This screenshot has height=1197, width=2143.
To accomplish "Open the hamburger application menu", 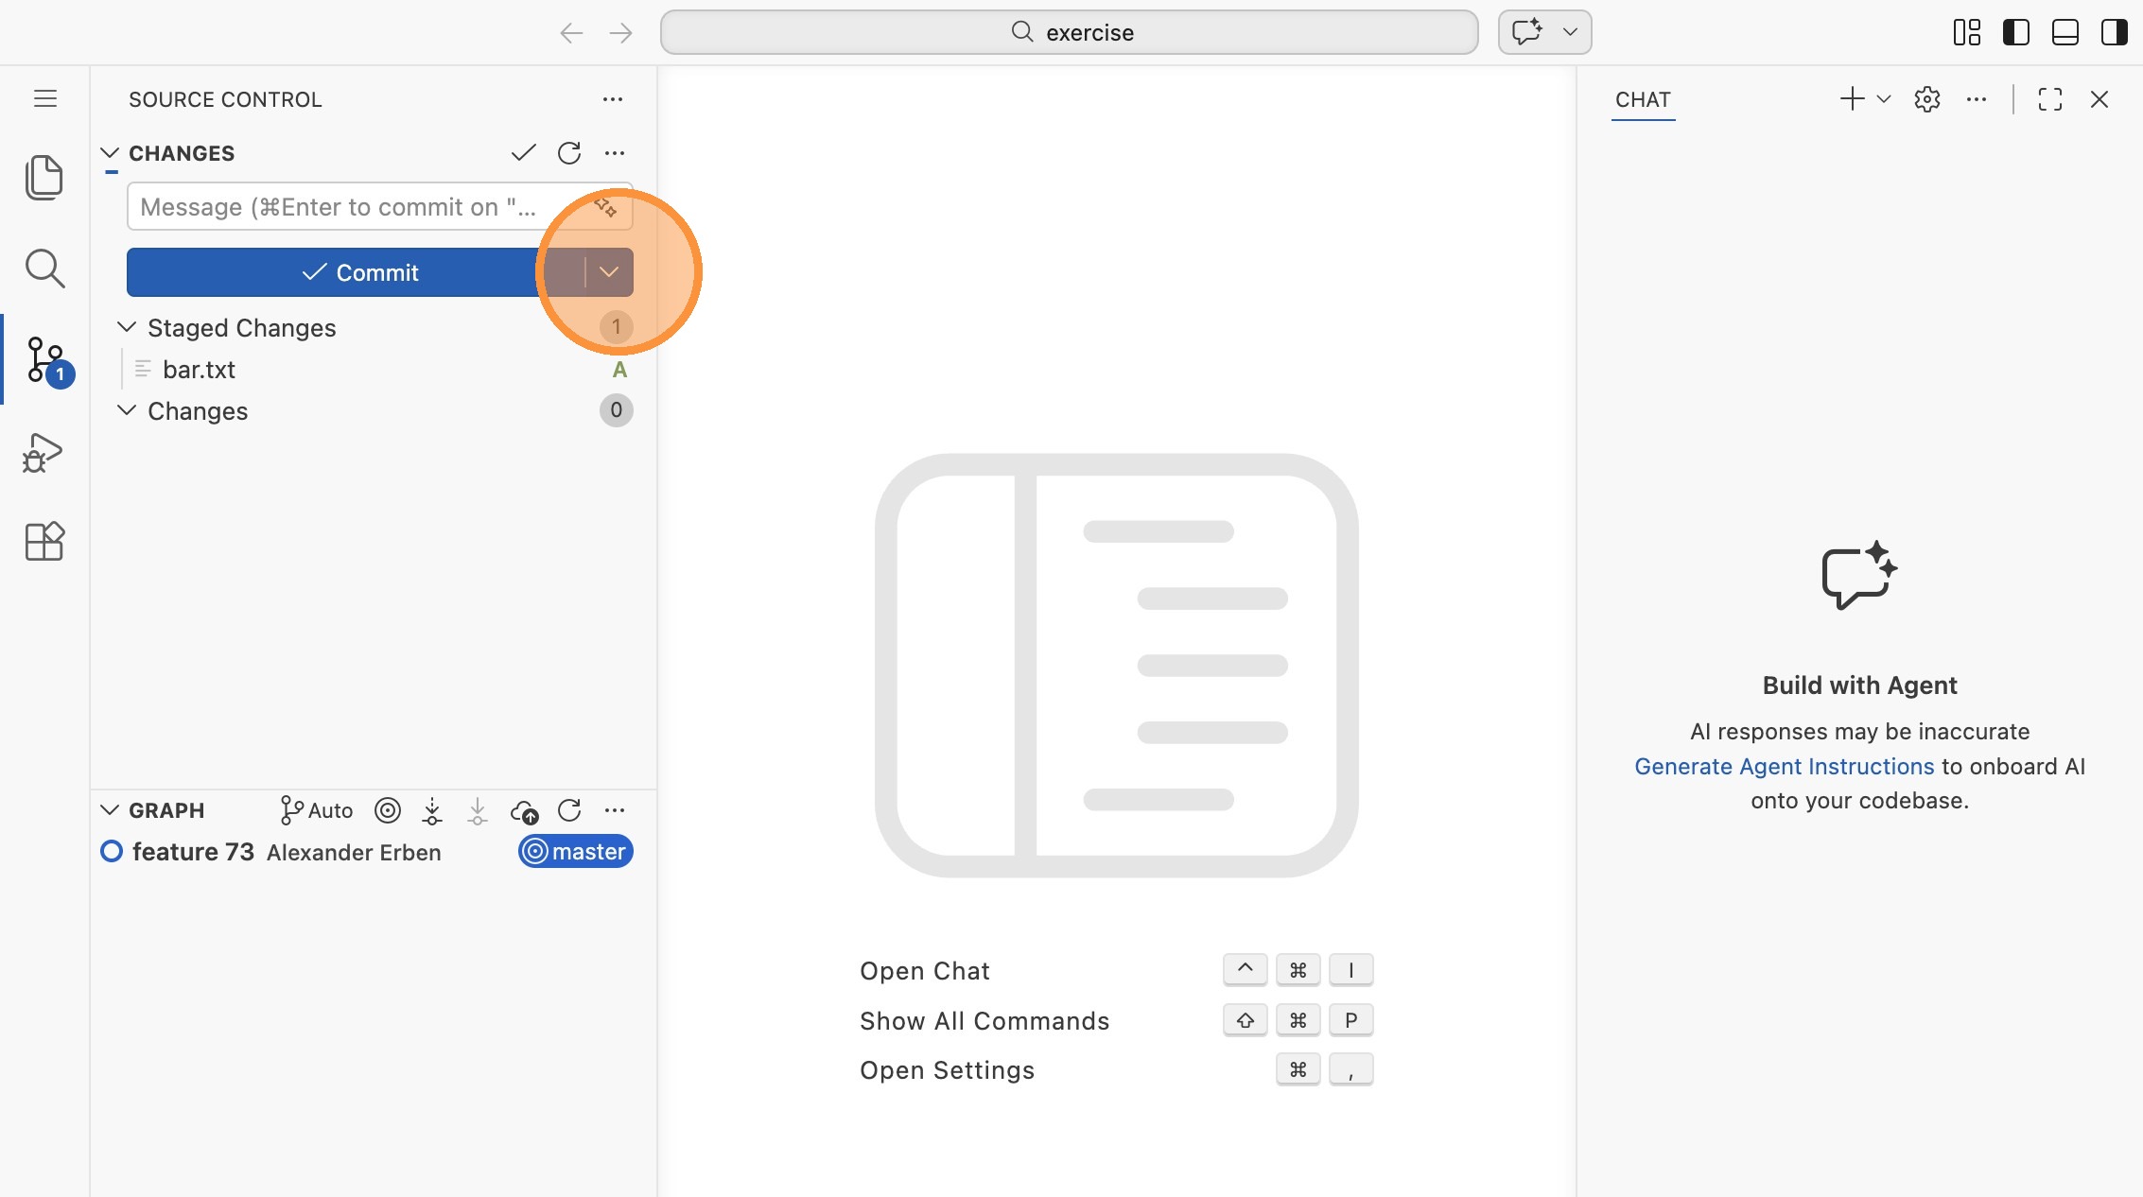I will click(x=44, y=98).
